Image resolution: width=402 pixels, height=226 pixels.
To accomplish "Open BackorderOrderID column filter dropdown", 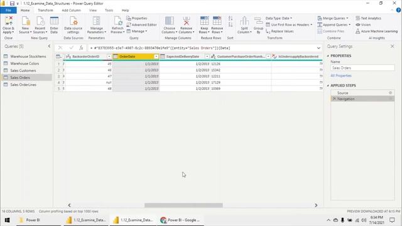I will click(109, 56).
